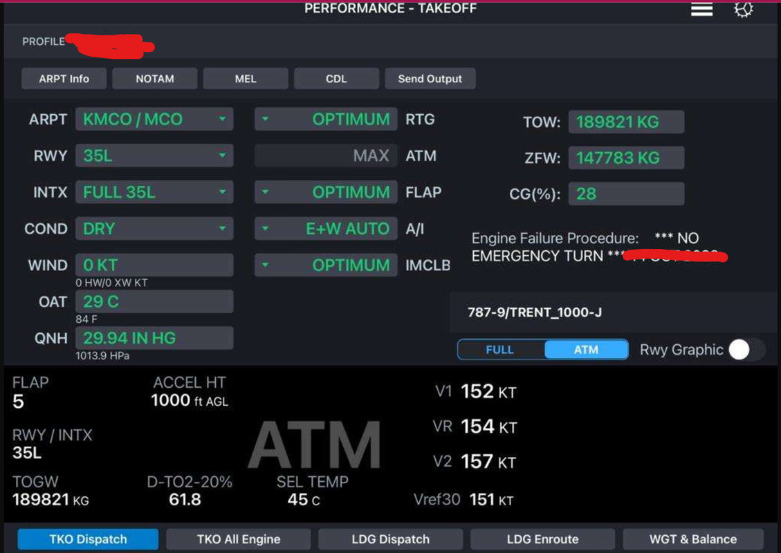Toggle the Rwy Graphic switch

(x=746, y=349)
